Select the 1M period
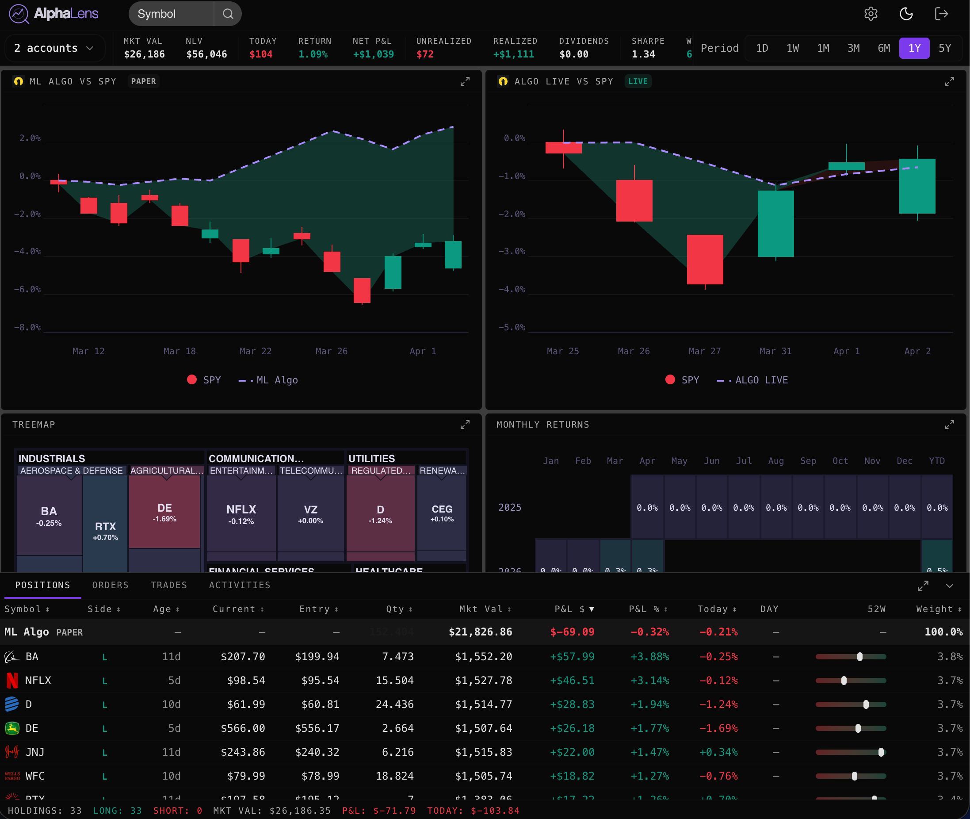The width and height of the screenshot is (970, 819). coord(823,48)
